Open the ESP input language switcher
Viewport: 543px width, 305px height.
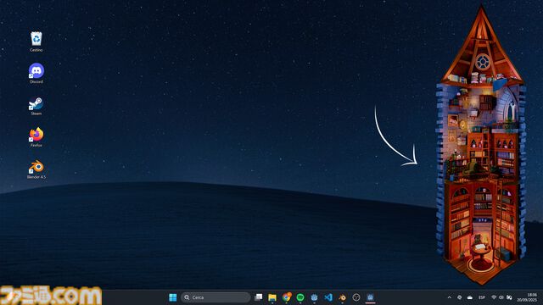[482, 297]
